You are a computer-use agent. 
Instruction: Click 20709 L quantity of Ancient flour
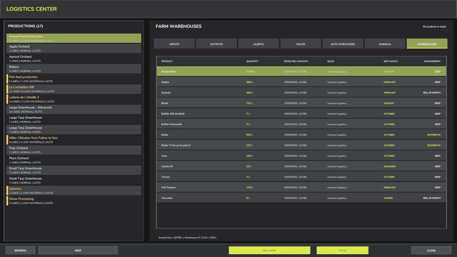pyautogui.click(x=251, y=71)
